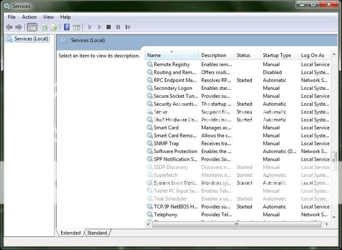The width and height of the screenshot is (342, 250).
Task: Switch to the Extended tab
Action: point(71,233)
